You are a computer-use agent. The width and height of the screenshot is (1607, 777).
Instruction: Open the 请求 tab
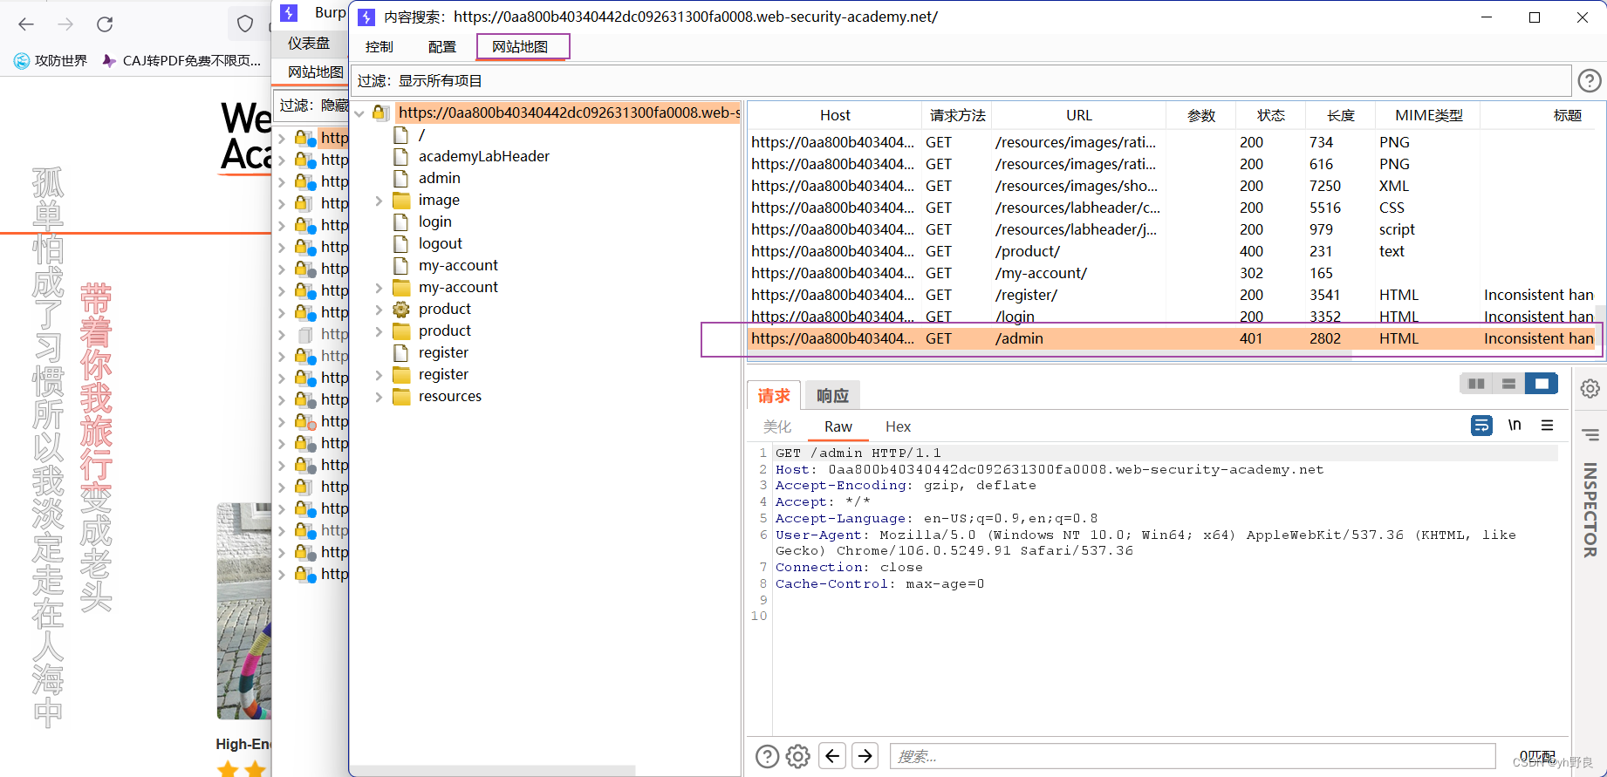click(x=774, y=396)
